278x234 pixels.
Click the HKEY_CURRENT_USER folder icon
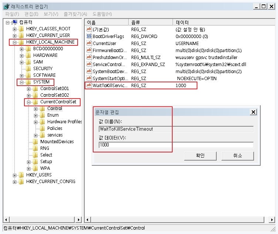click(21, 35)
